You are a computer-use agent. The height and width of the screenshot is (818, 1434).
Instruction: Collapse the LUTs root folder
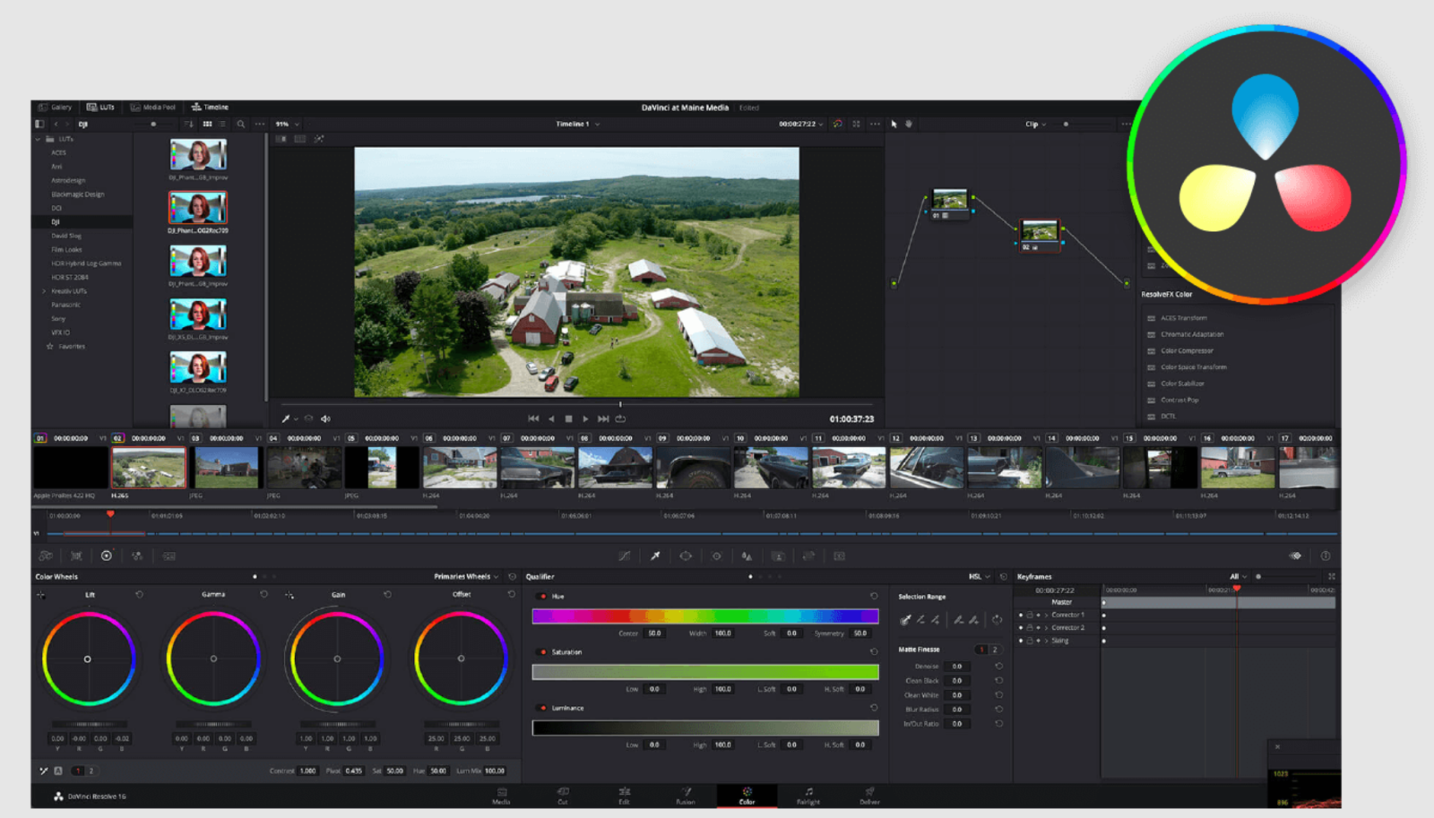[39, 139]
